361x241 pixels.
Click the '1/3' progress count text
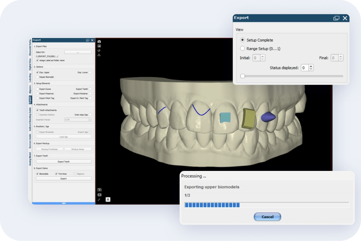(187, 195)
